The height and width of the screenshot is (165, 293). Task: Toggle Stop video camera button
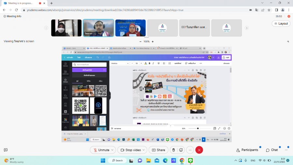[x=130, y=150]
